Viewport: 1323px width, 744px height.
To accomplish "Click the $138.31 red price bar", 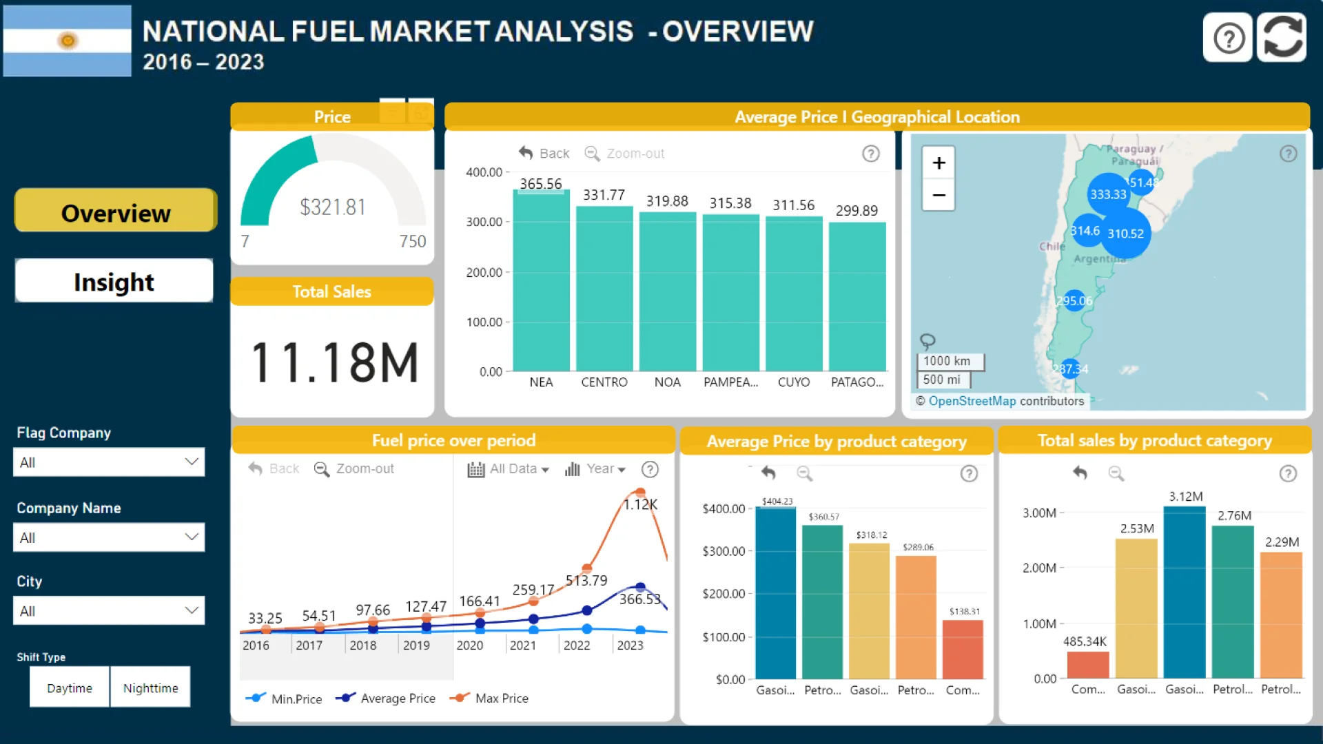I will point(963,650).
